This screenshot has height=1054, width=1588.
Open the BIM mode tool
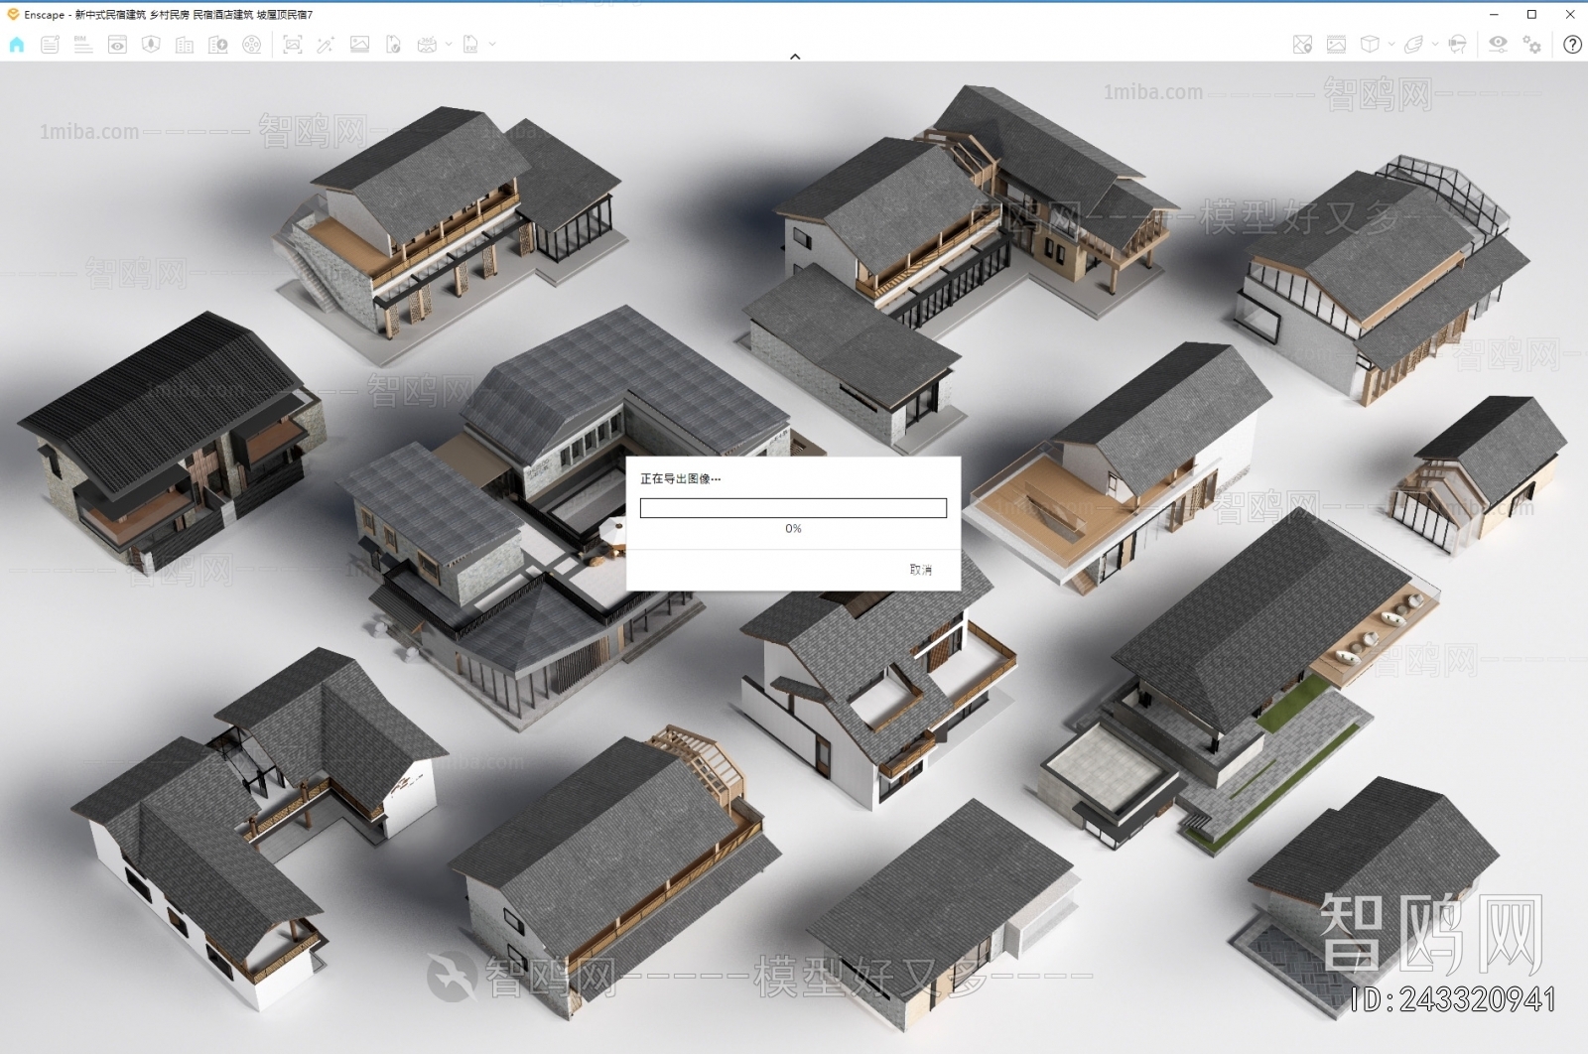pos(80,44)
